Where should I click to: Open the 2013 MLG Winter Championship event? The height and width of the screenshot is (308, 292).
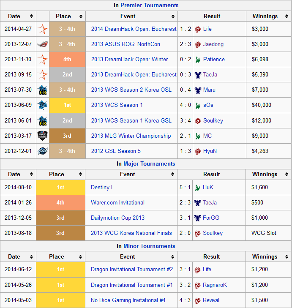131,136
